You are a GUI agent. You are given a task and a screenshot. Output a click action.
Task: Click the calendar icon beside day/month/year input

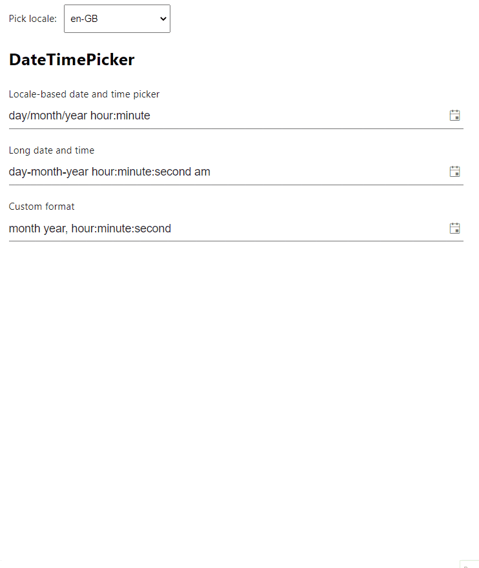(455, 115)
